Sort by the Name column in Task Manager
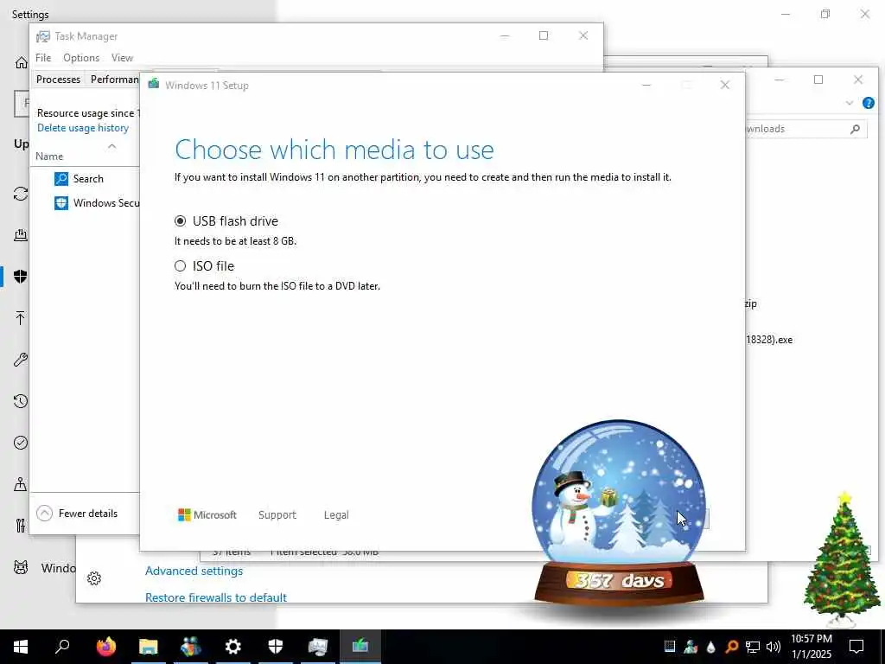 pyautogui.click(x=49, y=156)
